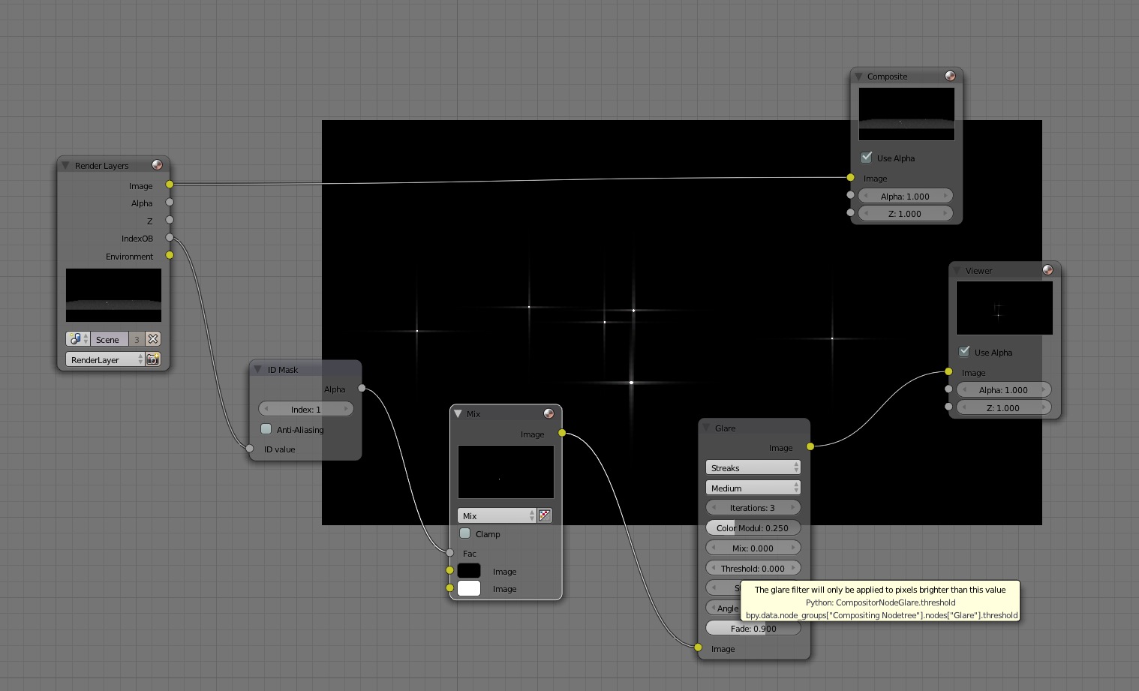This screenshot has width=1139, height=691.
Task: Click the Render Layers preview thumbnail
Action: (x=113, y=295)
